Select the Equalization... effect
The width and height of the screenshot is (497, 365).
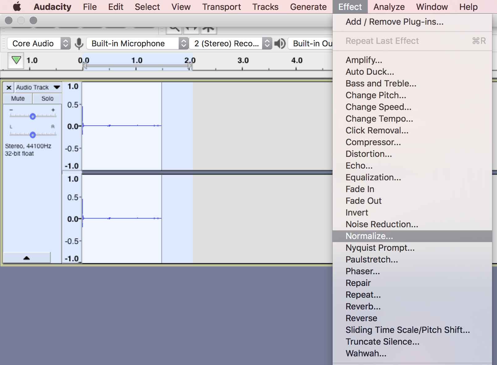(x=412, y=177)
